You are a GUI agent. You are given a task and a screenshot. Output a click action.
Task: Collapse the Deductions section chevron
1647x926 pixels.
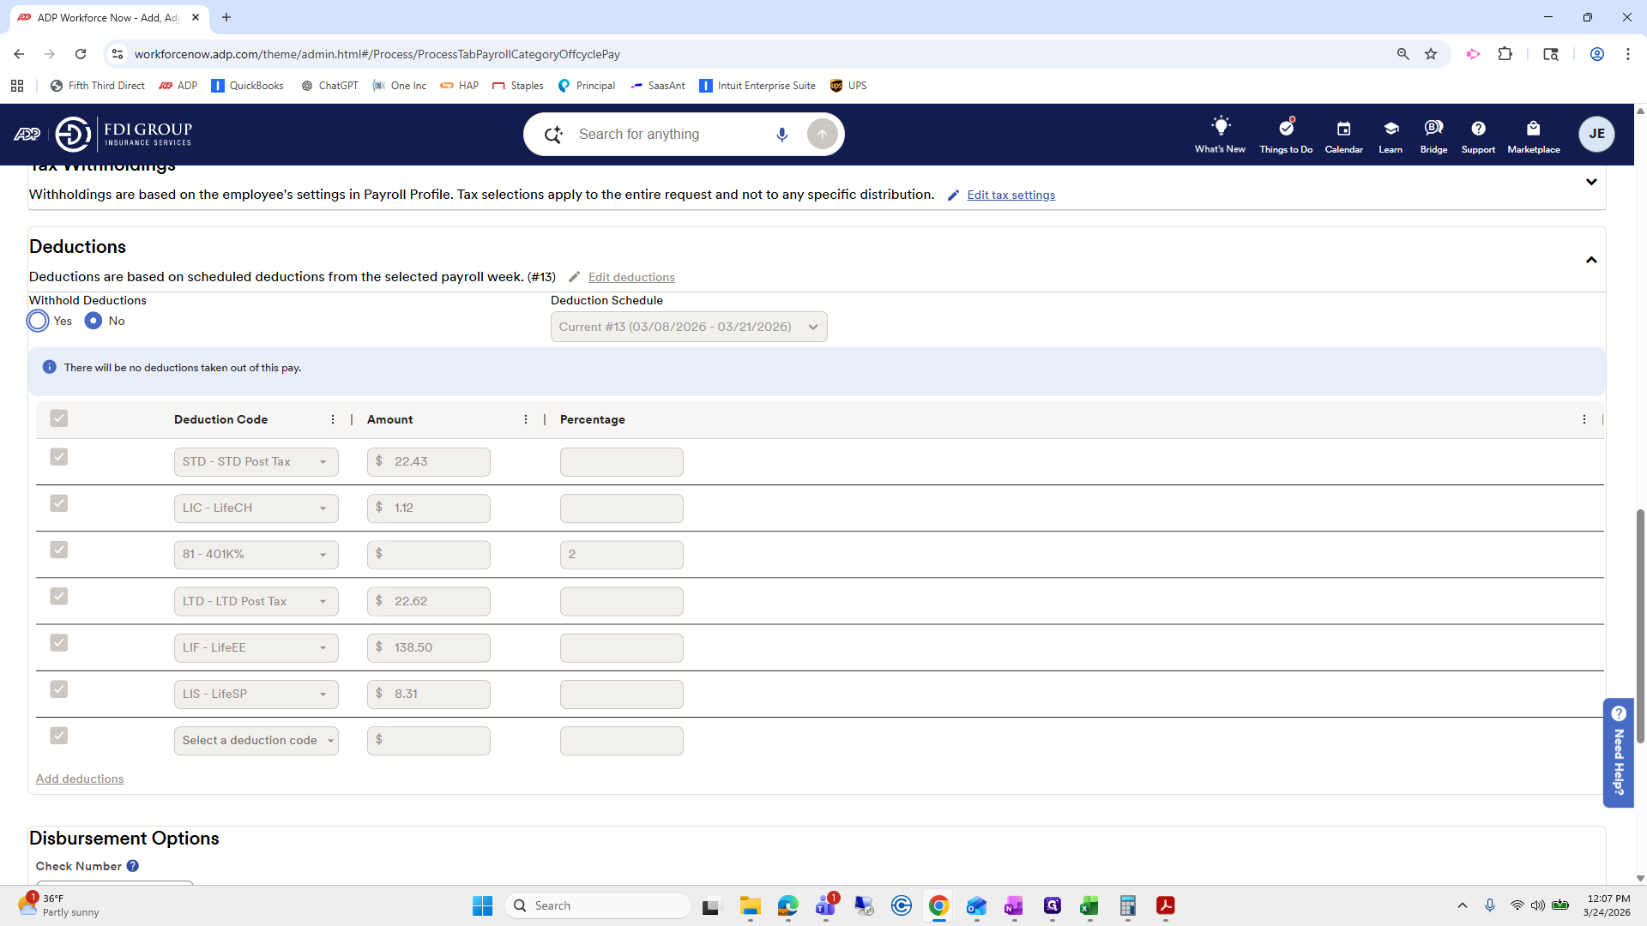[x=1591, y=260]
